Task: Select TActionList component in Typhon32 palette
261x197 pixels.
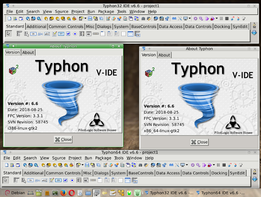Action: tap(137, 34)
